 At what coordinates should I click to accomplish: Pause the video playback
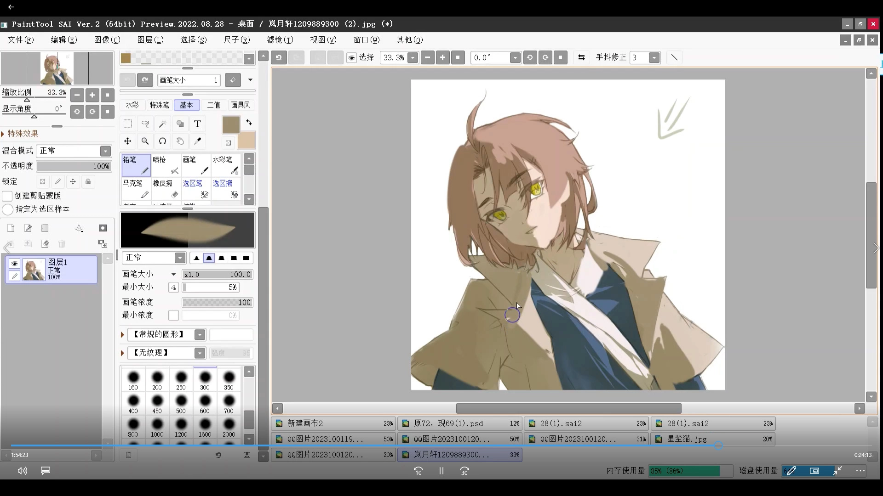[441, 471]
